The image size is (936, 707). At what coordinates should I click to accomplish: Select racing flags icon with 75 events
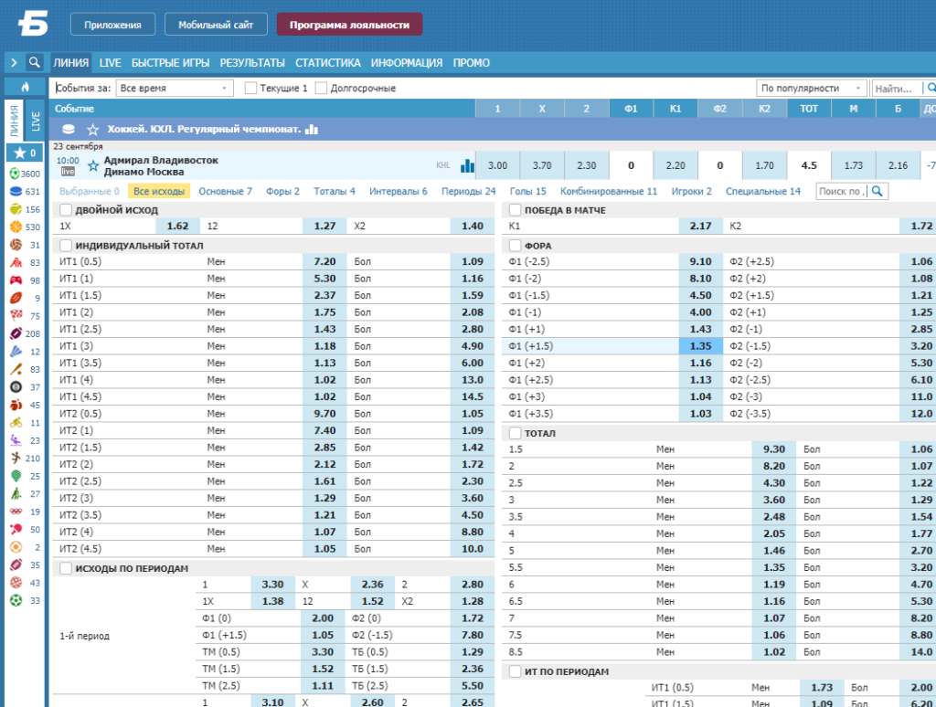16,316
